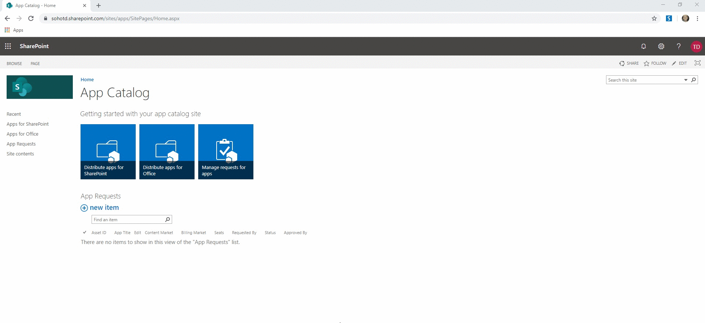Sort by Billing Market column header
The width and height of the screenshot is (705, 323).
(x=194, y=233)
